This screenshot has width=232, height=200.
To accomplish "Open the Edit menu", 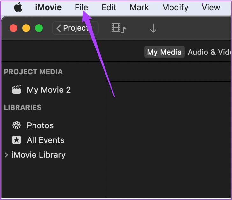I will [109, 7].
